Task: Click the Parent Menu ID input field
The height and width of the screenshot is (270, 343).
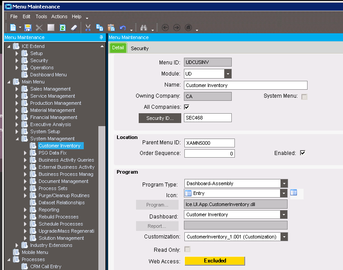Action: (x=209, y=143)
